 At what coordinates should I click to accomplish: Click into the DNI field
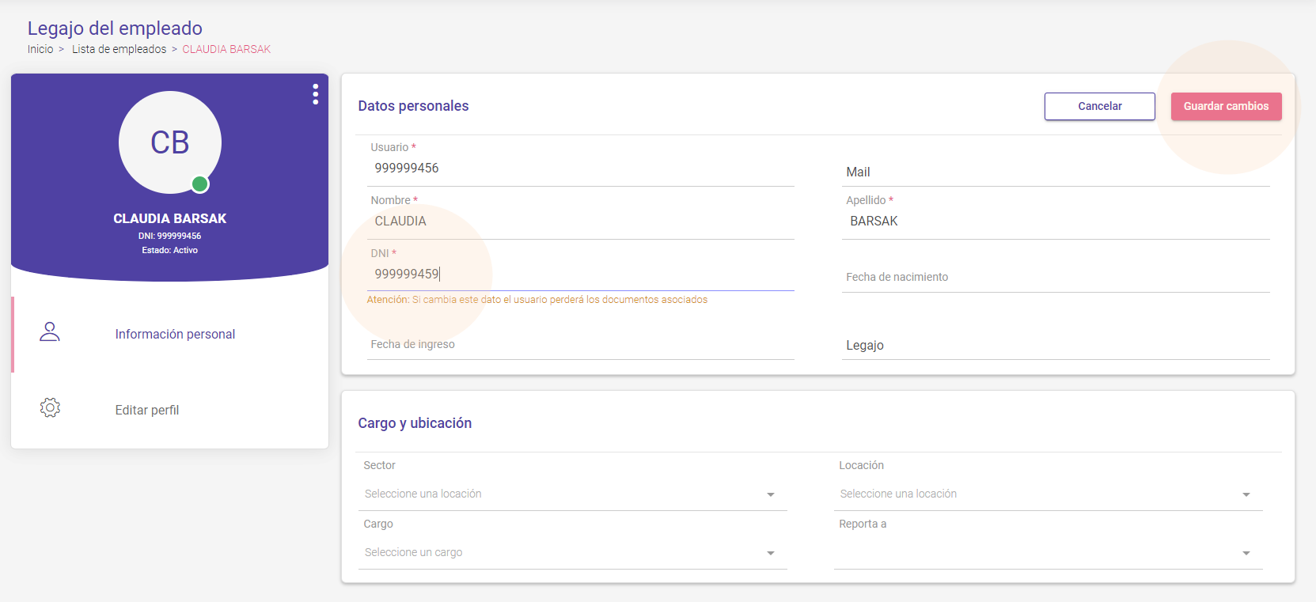tap(581, 274)
